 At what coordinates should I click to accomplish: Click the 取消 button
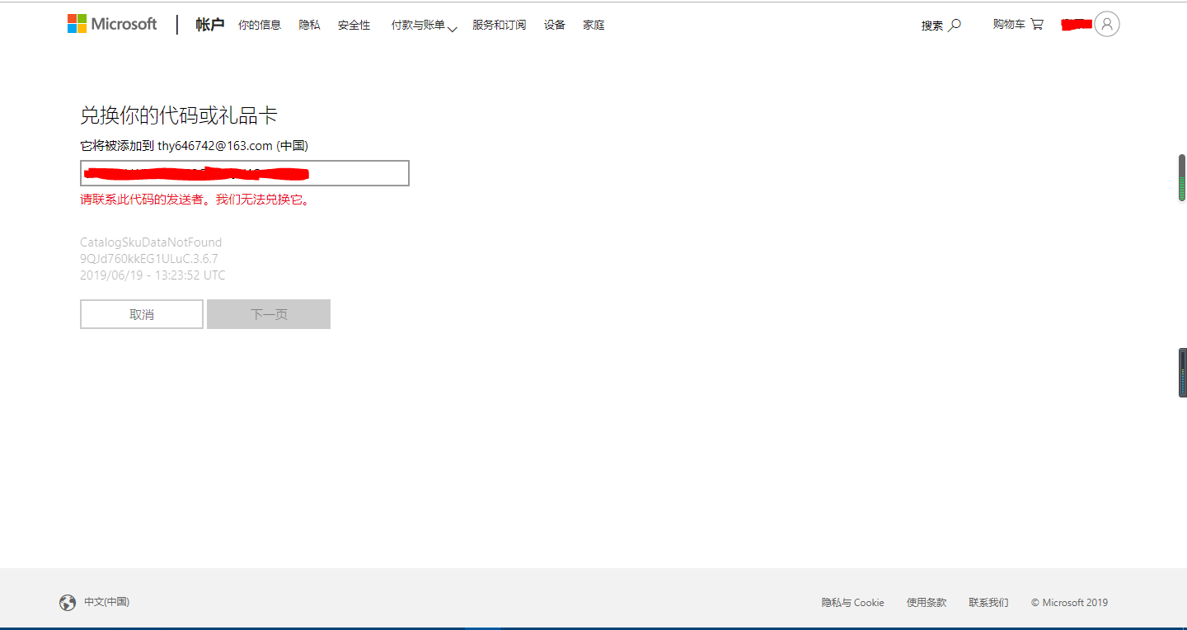coord(142,314)
